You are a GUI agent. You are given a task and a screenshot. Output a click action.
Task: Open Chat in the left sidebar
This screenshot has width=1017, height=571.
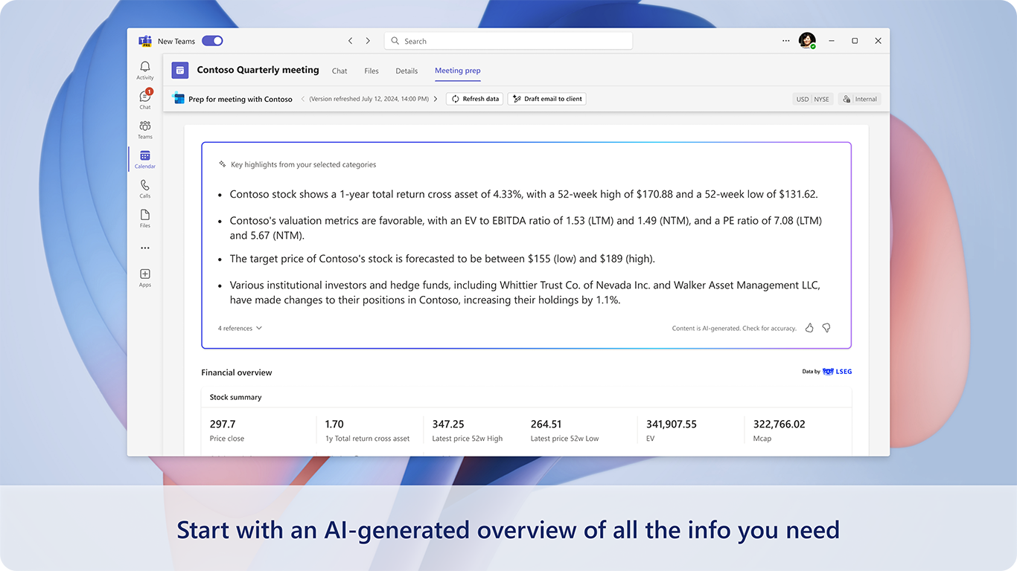click(x=145, y=100)
